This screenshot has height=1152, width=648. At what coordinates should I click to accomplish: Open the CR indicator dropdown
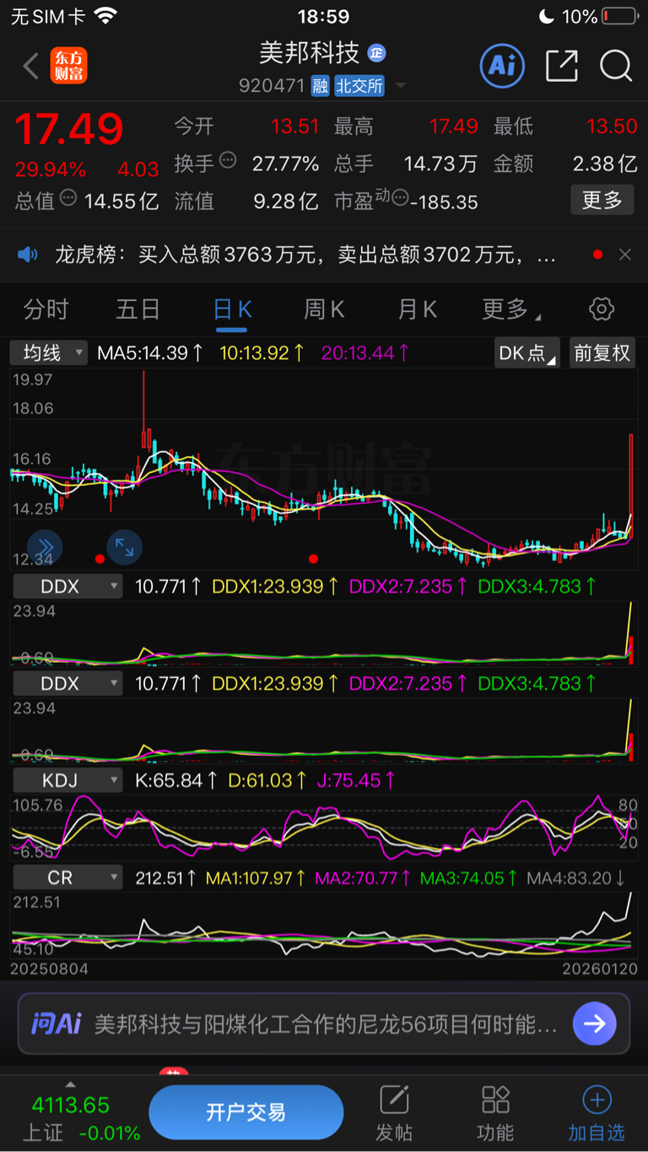(67, 878)
